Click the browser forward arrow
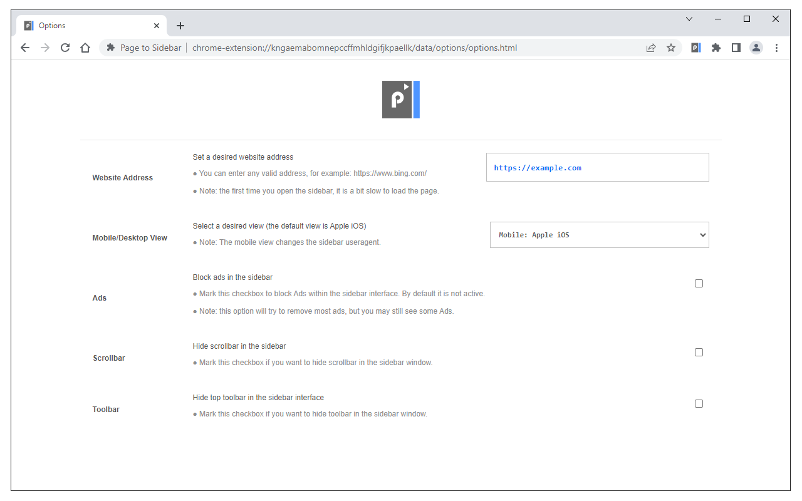802x501 pixels. pyautogui.click(x=45, y=48)
